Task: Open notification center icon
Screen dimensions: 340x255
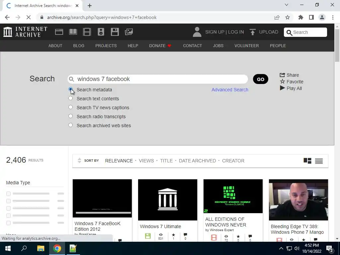Action: (330, 249)
